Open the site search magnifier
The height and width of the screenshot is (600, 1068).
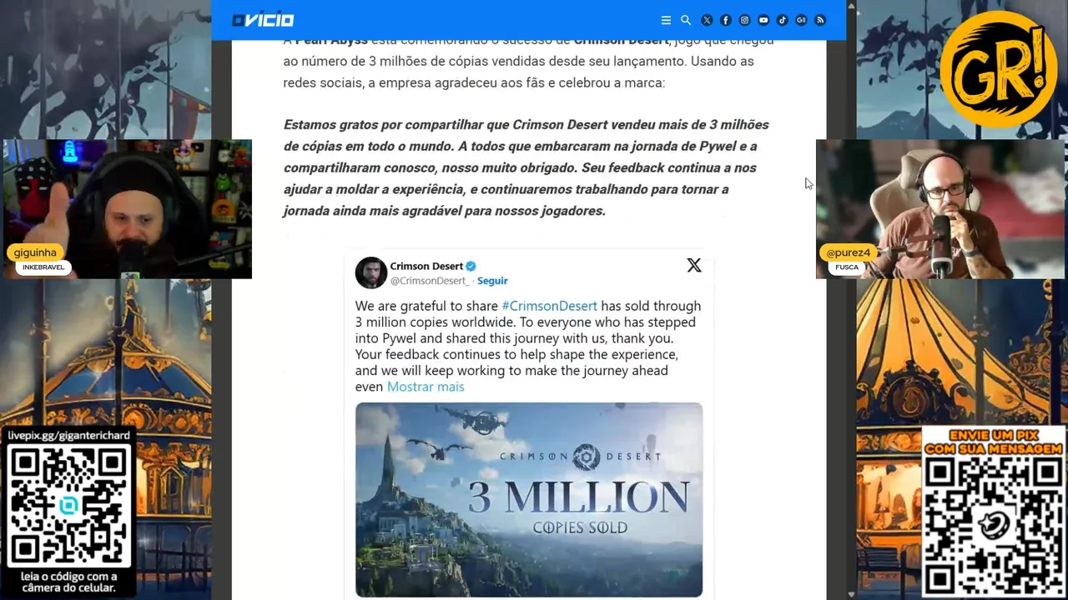[686, 20]
